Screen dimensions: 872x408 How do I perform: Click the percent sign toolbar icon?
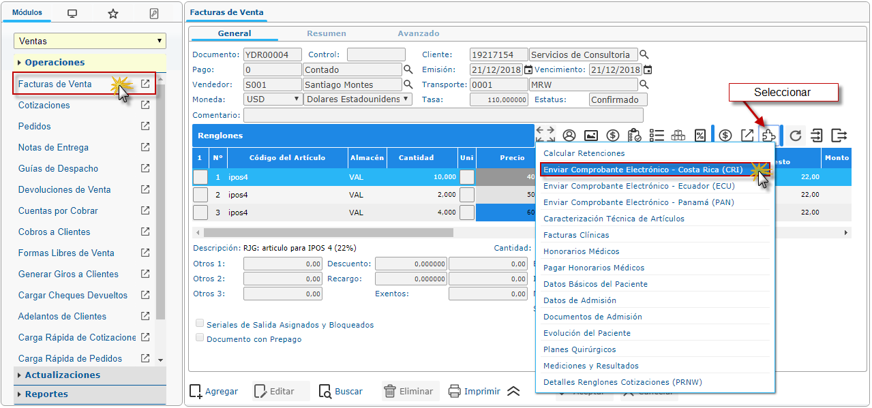coord(700,135)
